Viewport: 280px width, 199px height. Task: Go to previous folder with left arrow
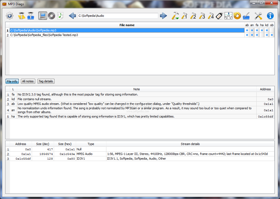click(x=72, y=16)
